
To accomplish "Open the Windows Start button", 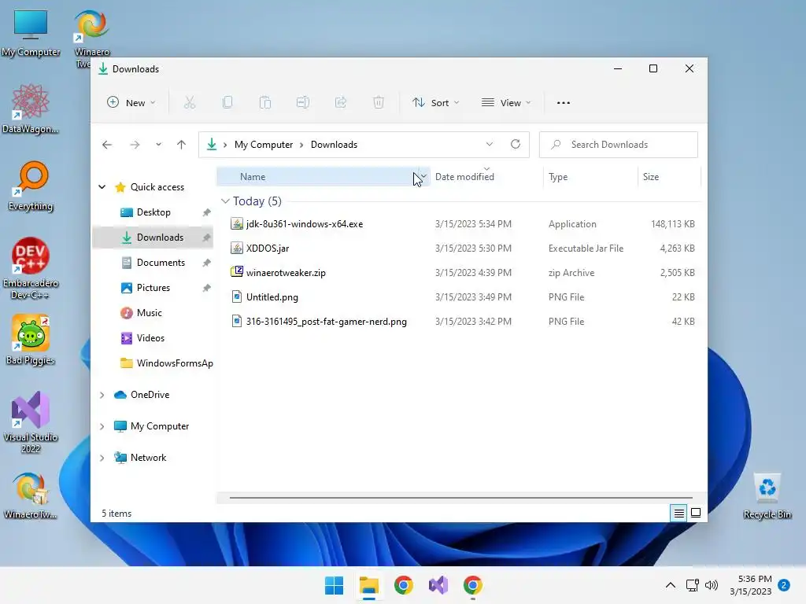I will pos(334,585).
